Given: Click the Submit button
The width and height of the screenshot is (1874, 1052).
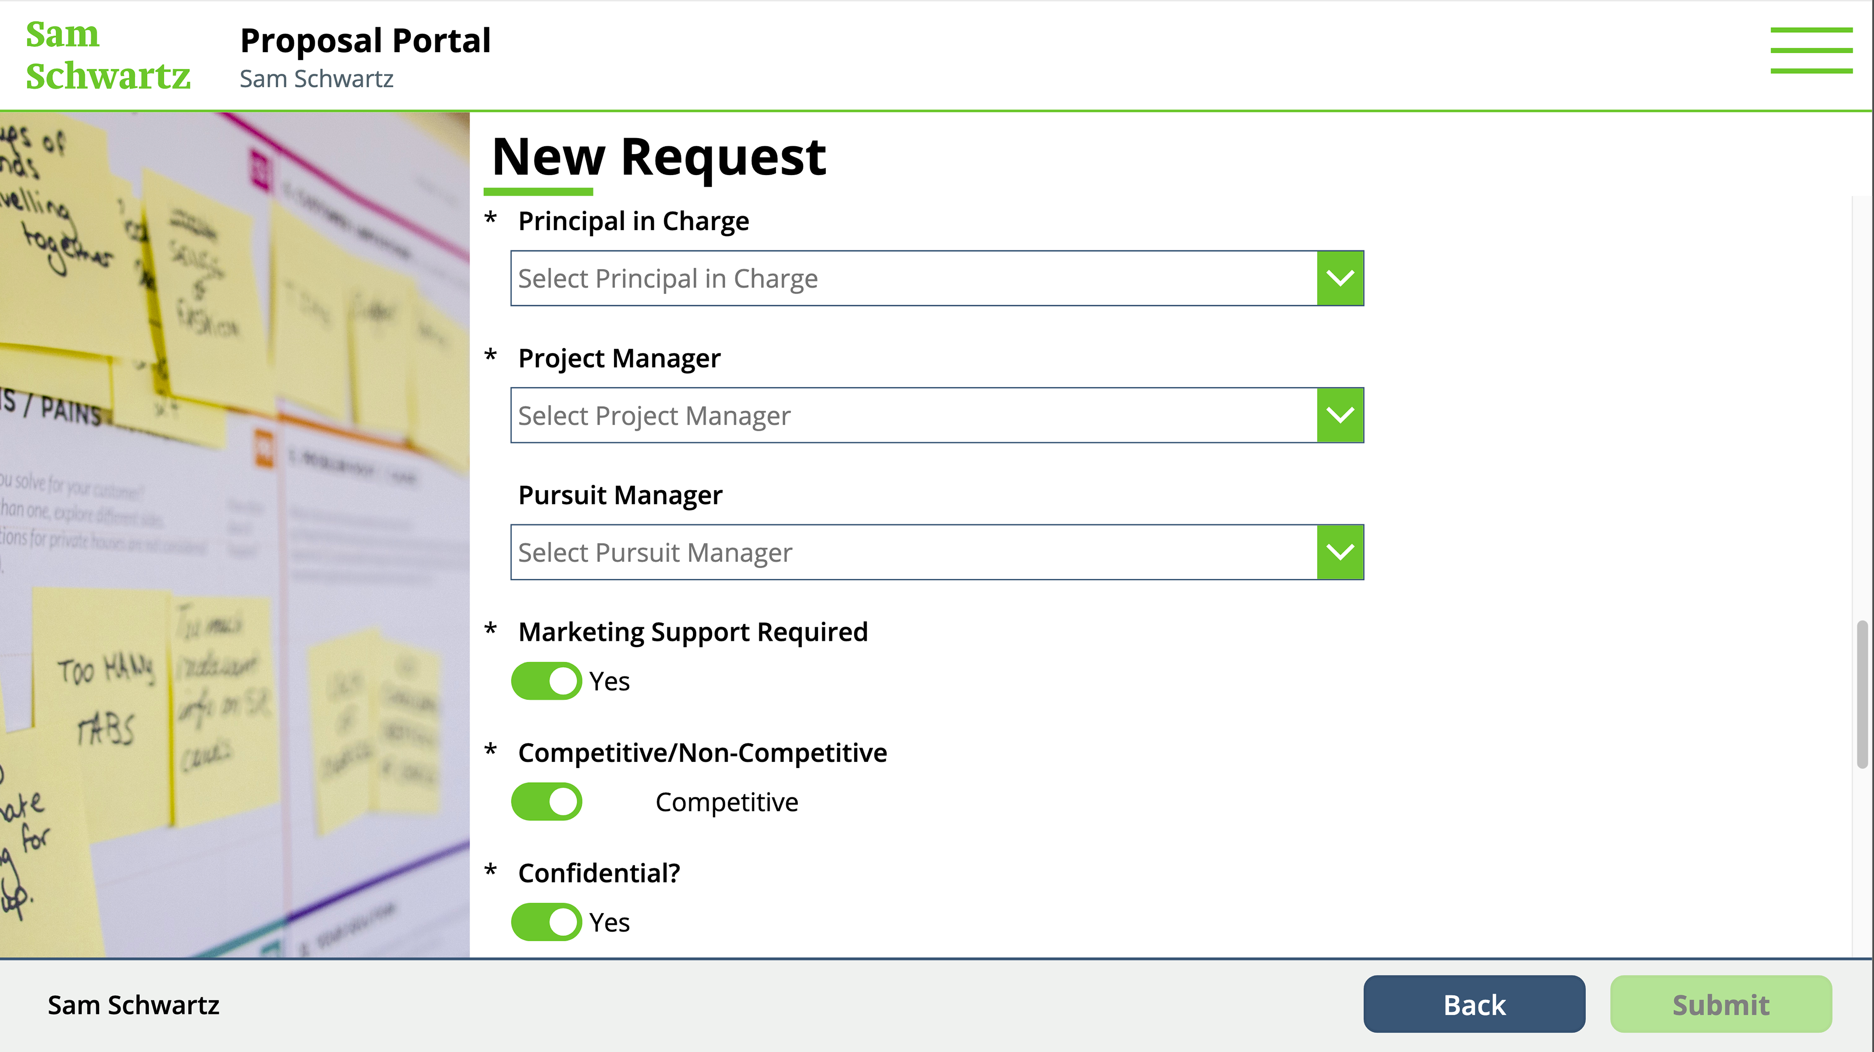Looking at the screenshot, I should click(x=1720, y=1004).
